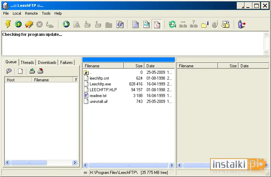This screenshot has height=177, width=271.
Task: Click the greyed file info icon
Action: 215,25
